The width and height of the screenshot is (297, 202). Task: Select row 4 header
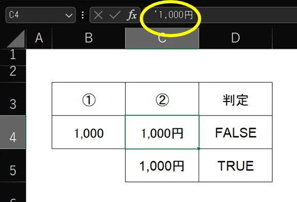point(13,132)
